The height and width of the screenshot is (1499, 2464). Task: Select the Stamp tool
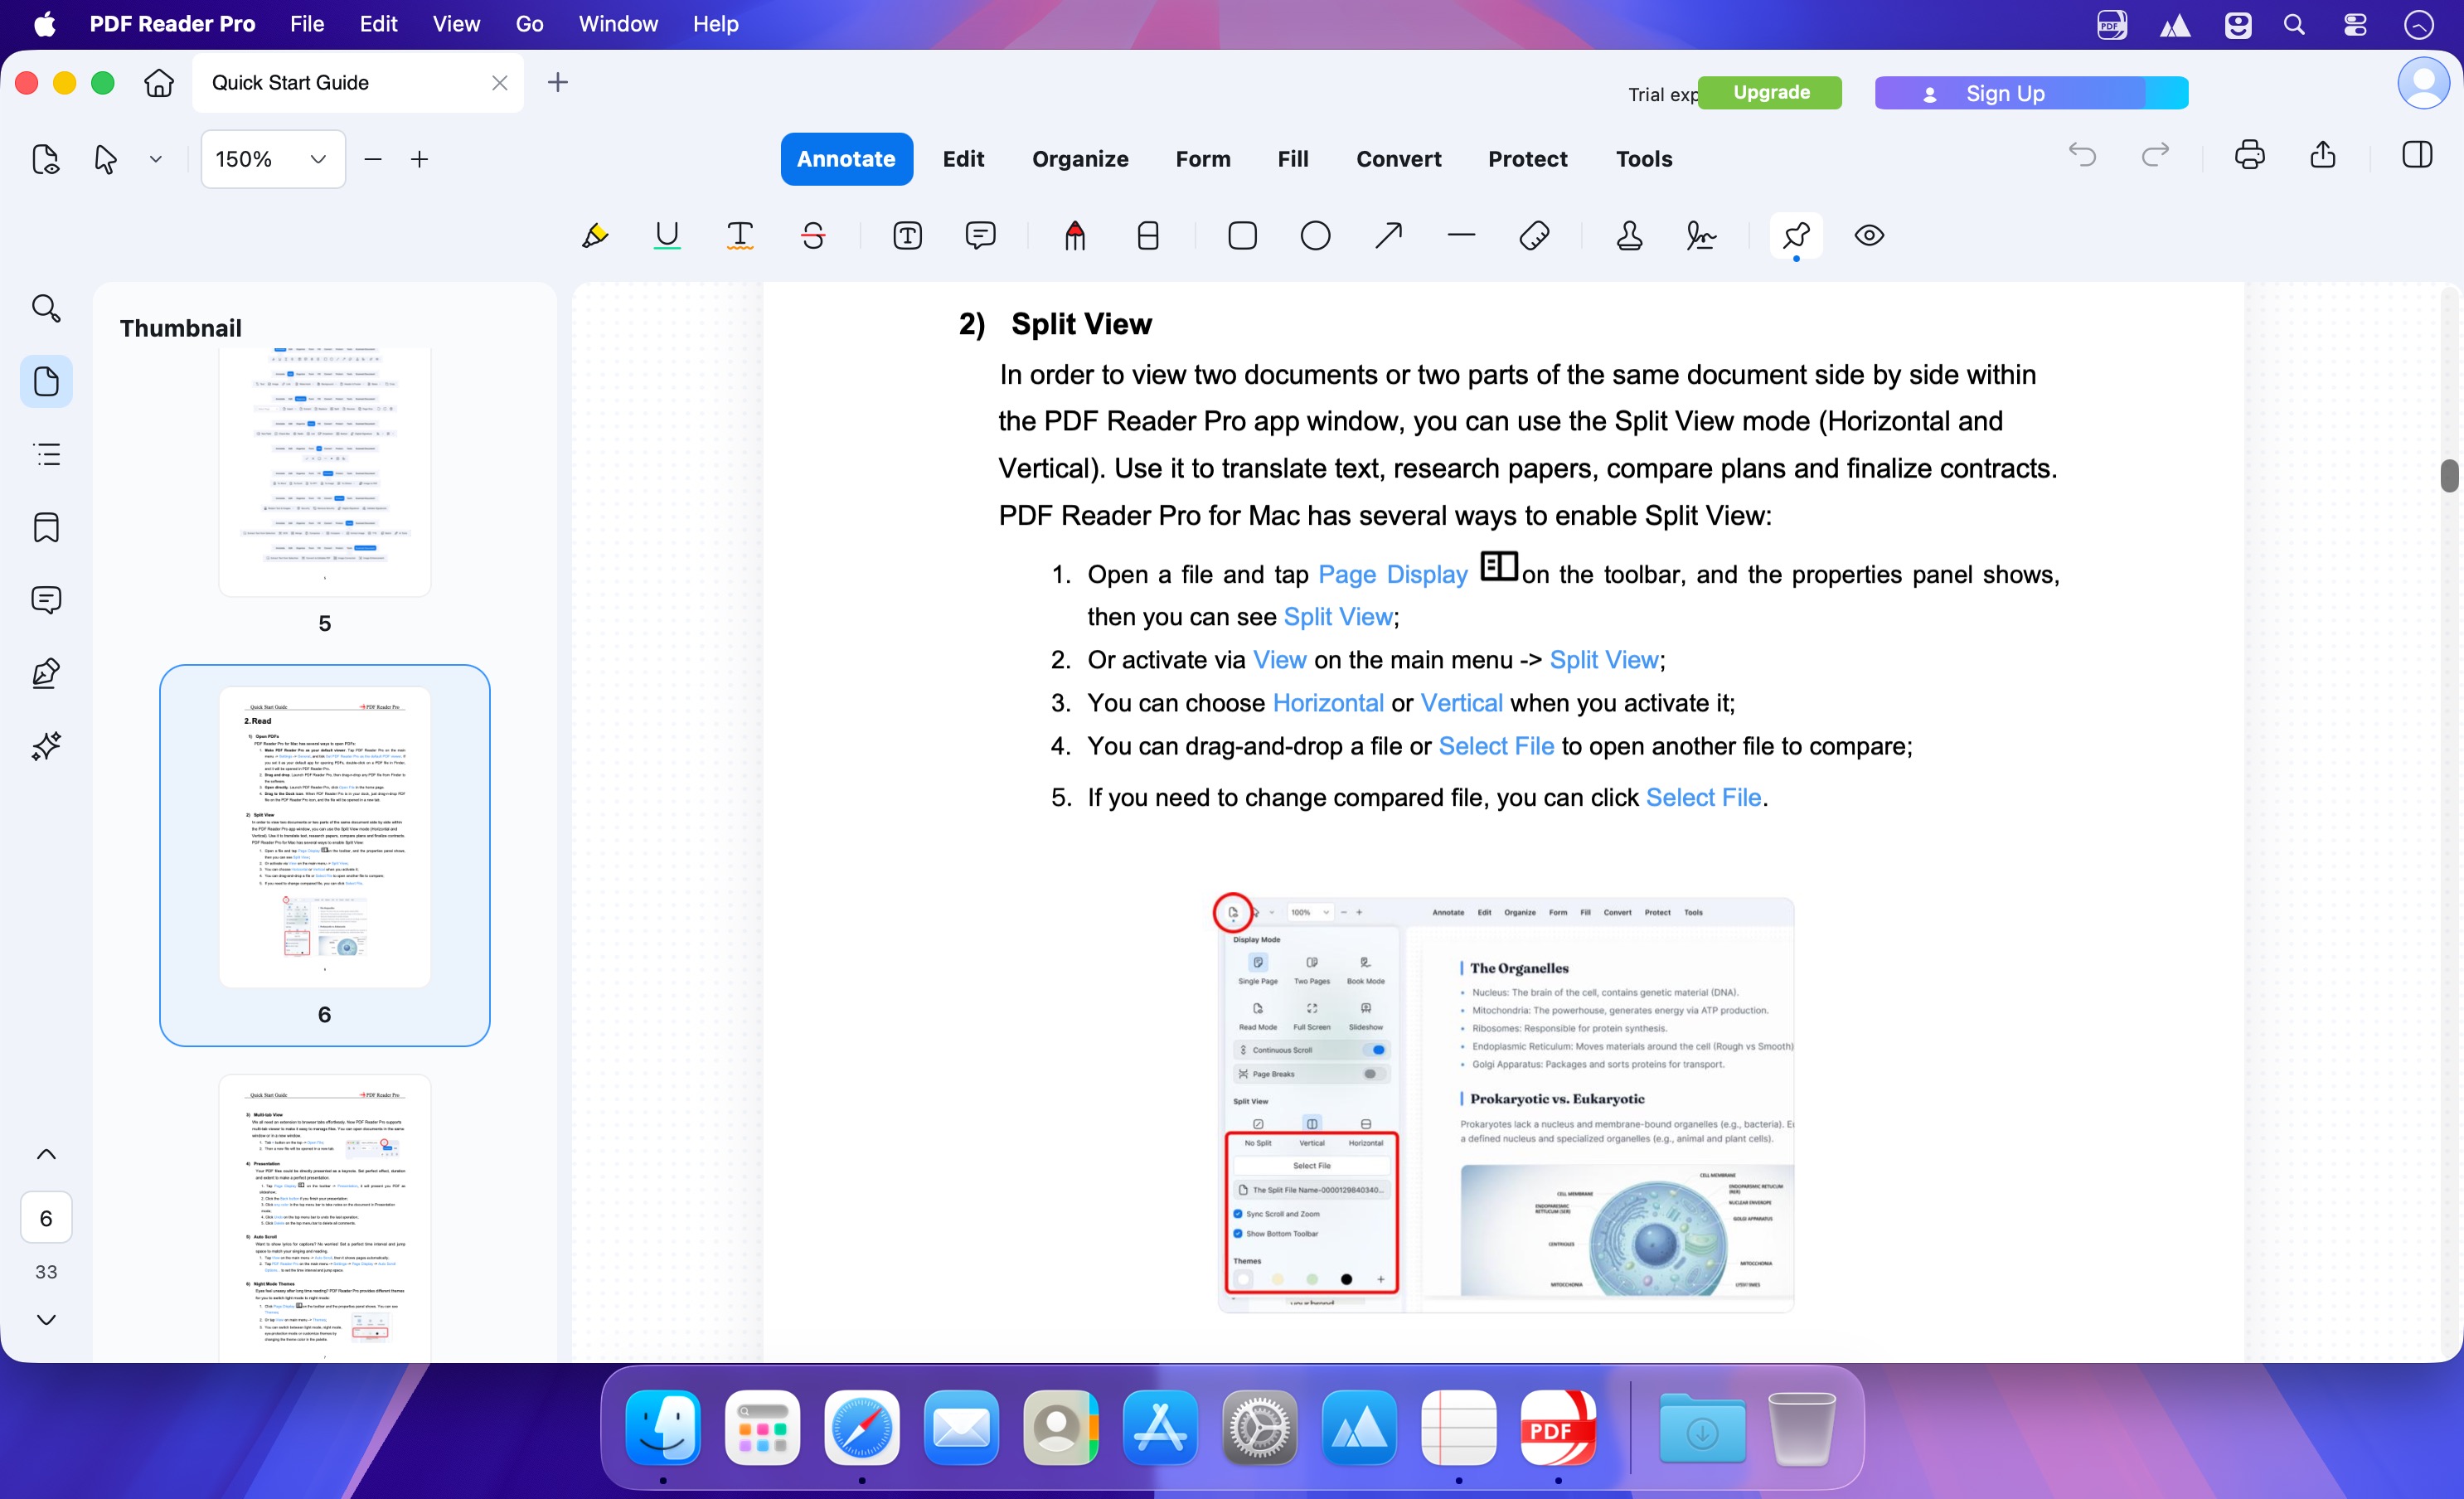point(1629,236)
